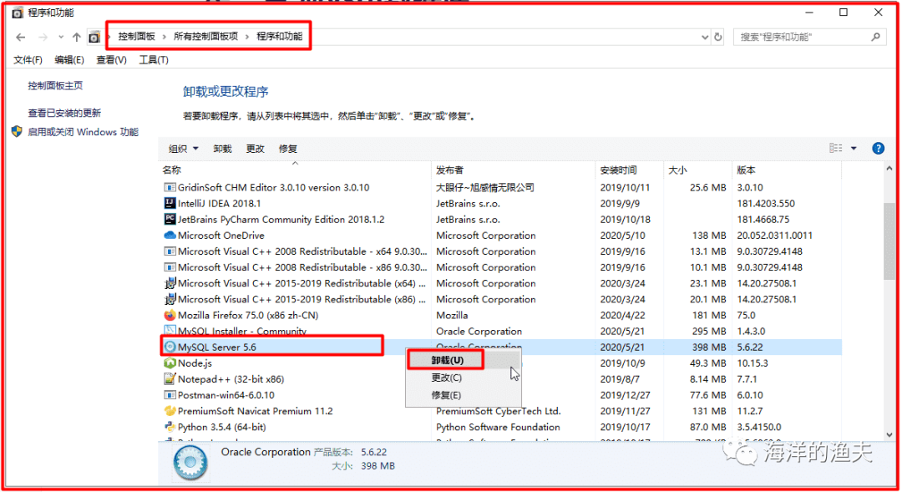
Task: Open the 文件(F) menu
Action: pos(28,60)
